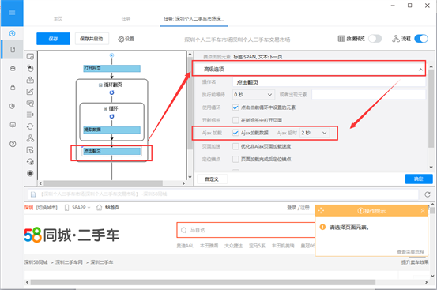Click the Audi A6L hot search link
The width and height of the screenshot is (437, 290).
185,246
